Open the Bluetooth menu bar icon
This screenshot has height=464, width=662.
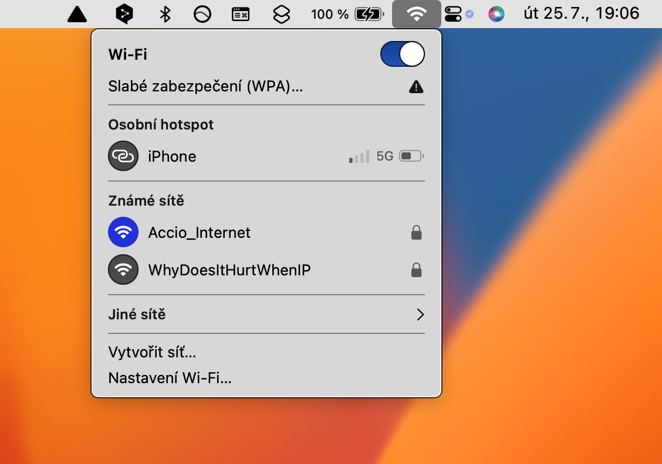165,14
